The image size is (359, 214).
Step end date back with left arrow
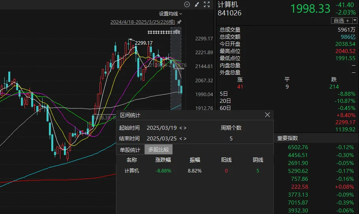point(180,139)
